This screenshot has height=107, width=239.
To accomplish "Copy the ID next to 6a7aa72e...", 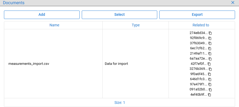I will [x=210, y=59].
